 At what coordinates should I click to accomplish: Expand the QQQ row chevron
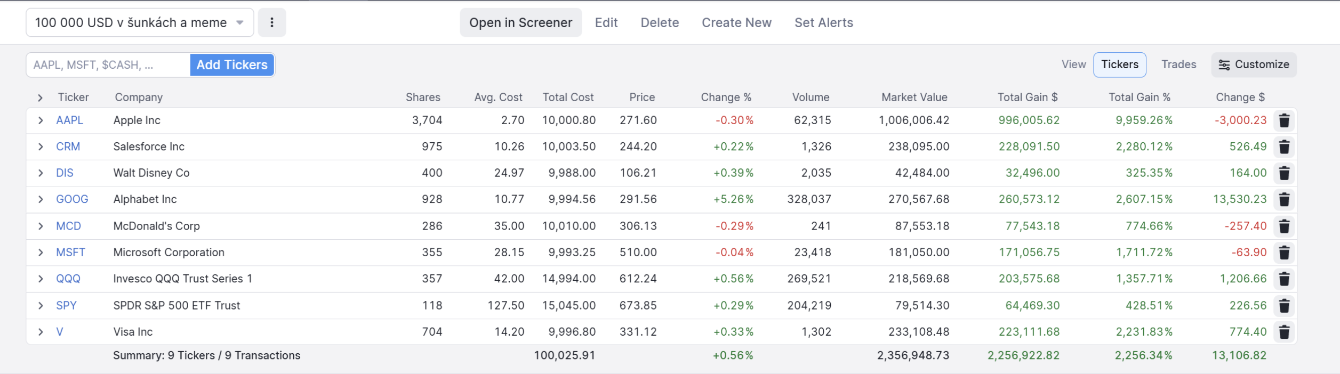coord(41,279)
